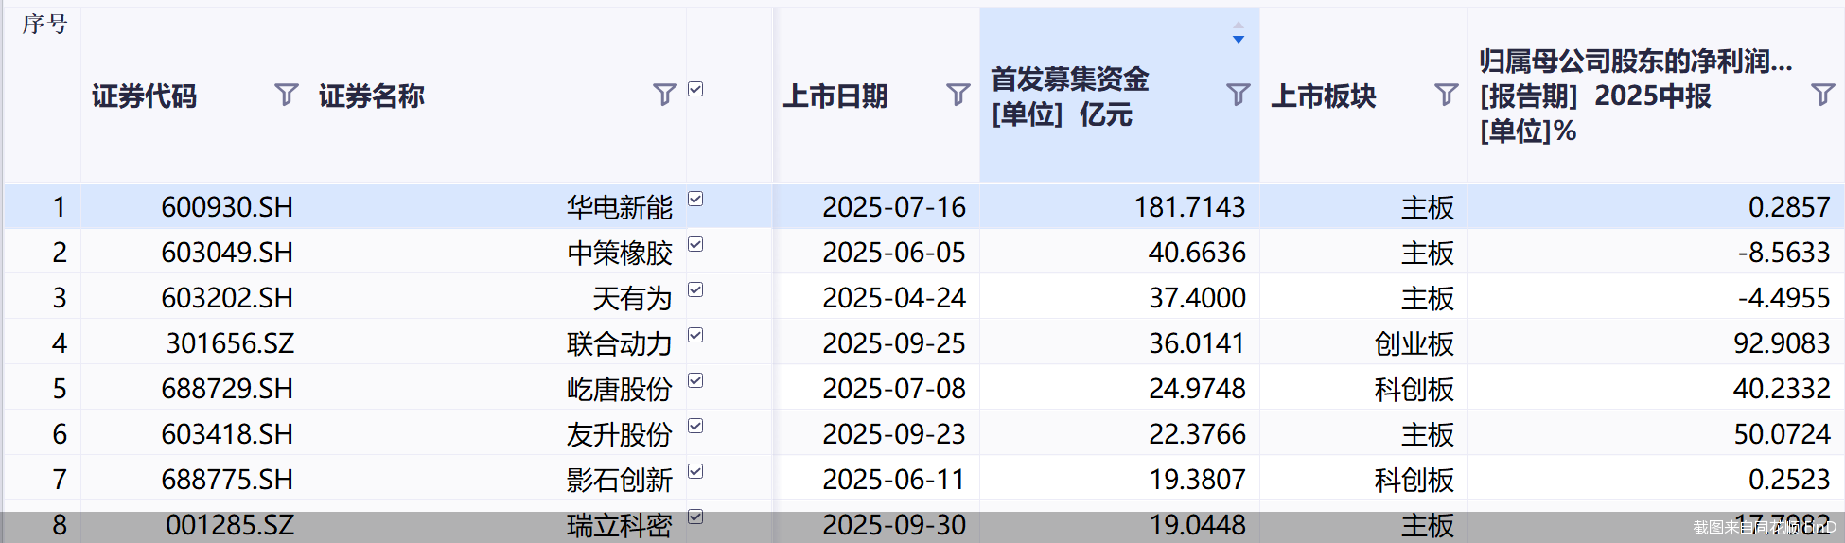Open stock code 600930.SH
This screenshot has width=1845, height=543.
point(227,207)
